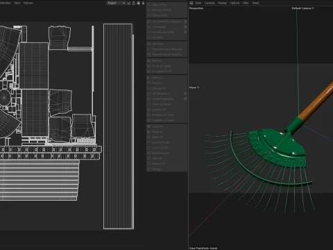The height and width of the screenshot is (250, 333).
Task: Choose the Flip Sequence command
Action: [x=166, y=153]
